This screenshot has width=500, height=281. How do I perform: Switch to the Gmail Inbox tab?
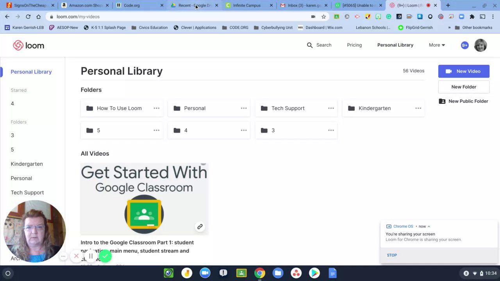pyautogui.click(x=304, y=5)
